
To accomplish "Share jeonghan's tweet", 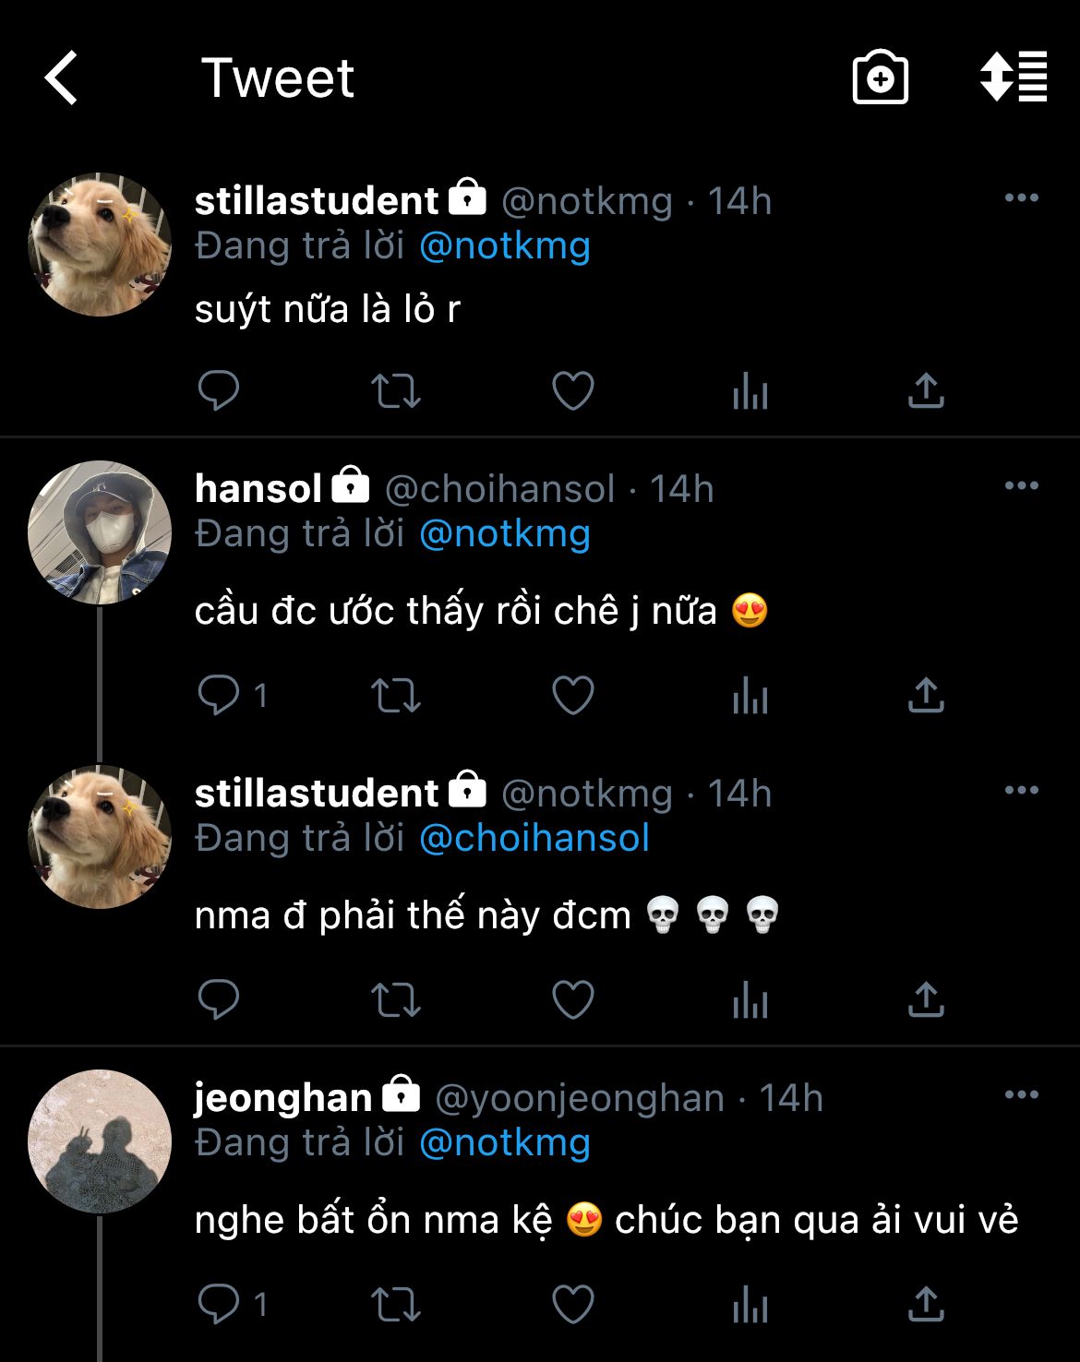I will pos(926,1304).
